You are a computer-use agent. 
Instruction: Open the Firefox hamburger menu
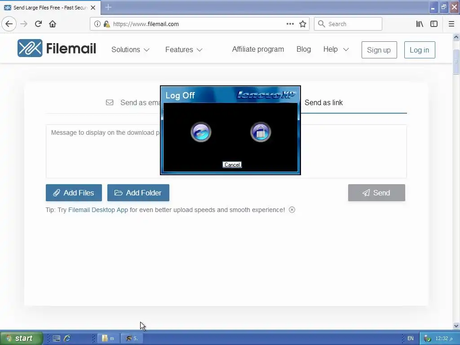click(x=451, y=24)
